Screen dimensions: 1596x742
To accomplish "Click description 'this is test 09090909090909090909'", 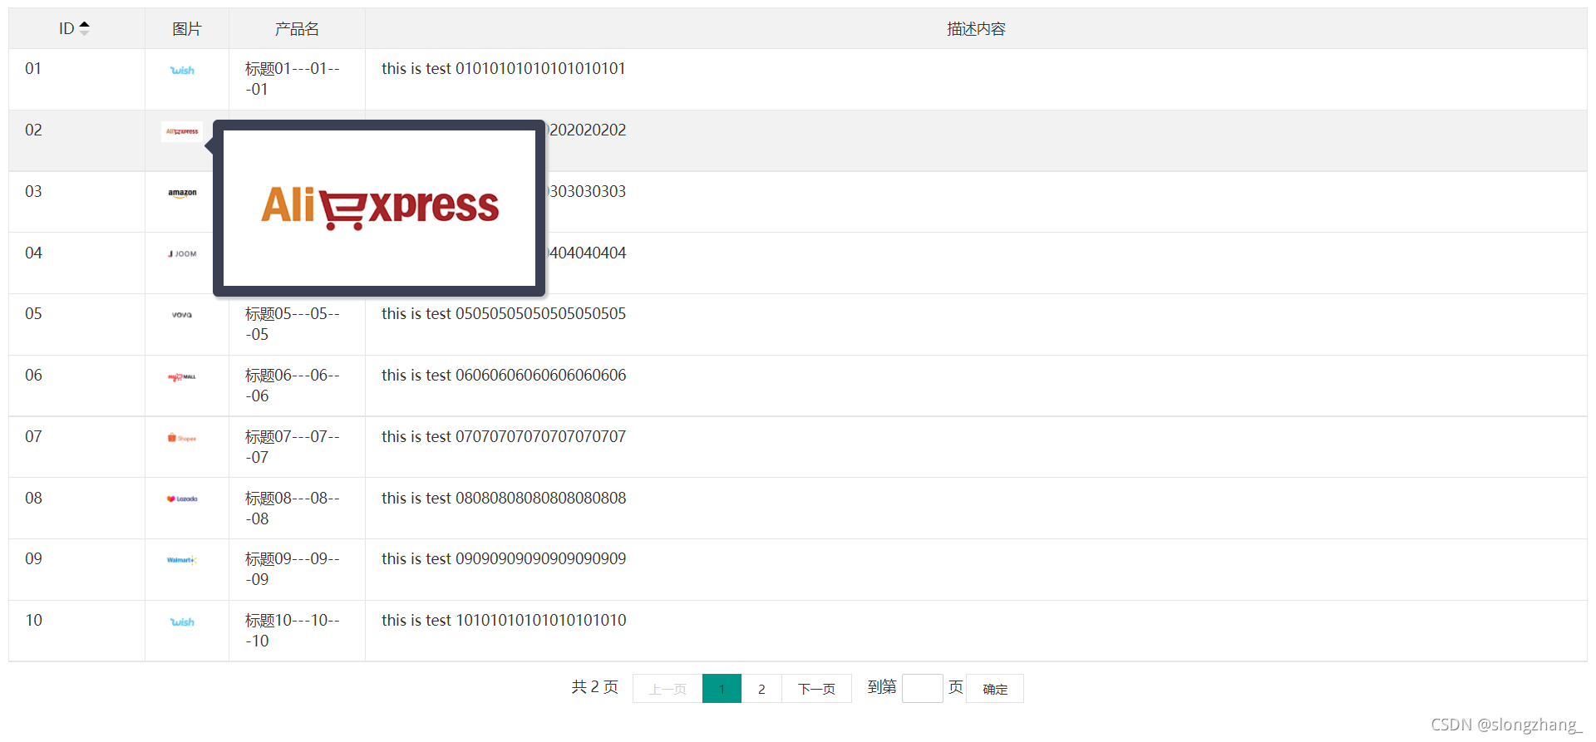I will [x=504, y=559].
